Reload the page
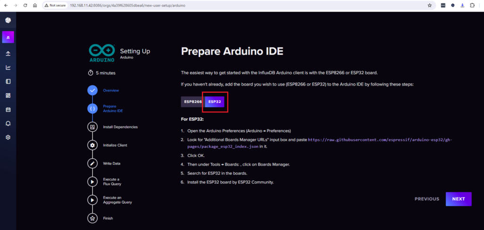Image resolution: width=484 pixels, height=230 pixels. (26, 5)
